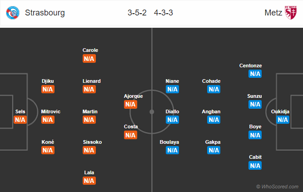
Task: Open the Strasbourg team name
Action: (x=45, y=13)
